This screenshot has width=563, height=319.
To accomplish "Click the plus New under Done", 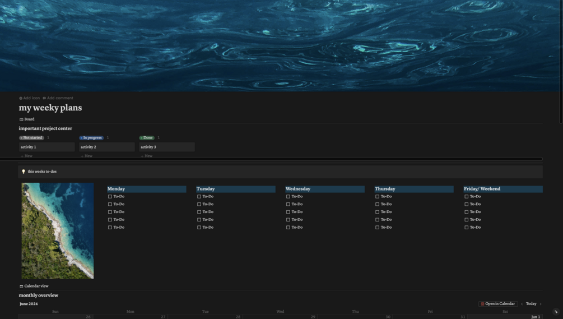I will 147,156.
